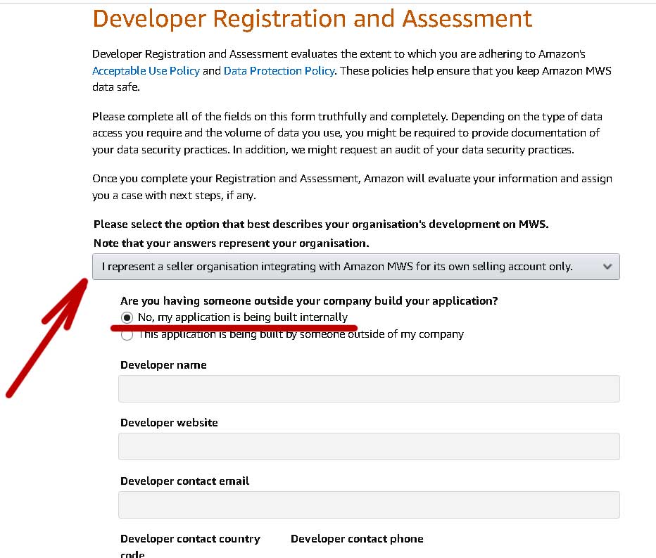The height and width of the screenshot is (558, 656).
Task: Open the Data Protection Policy link
Action: pyautogui.click(x=279, y=70)
